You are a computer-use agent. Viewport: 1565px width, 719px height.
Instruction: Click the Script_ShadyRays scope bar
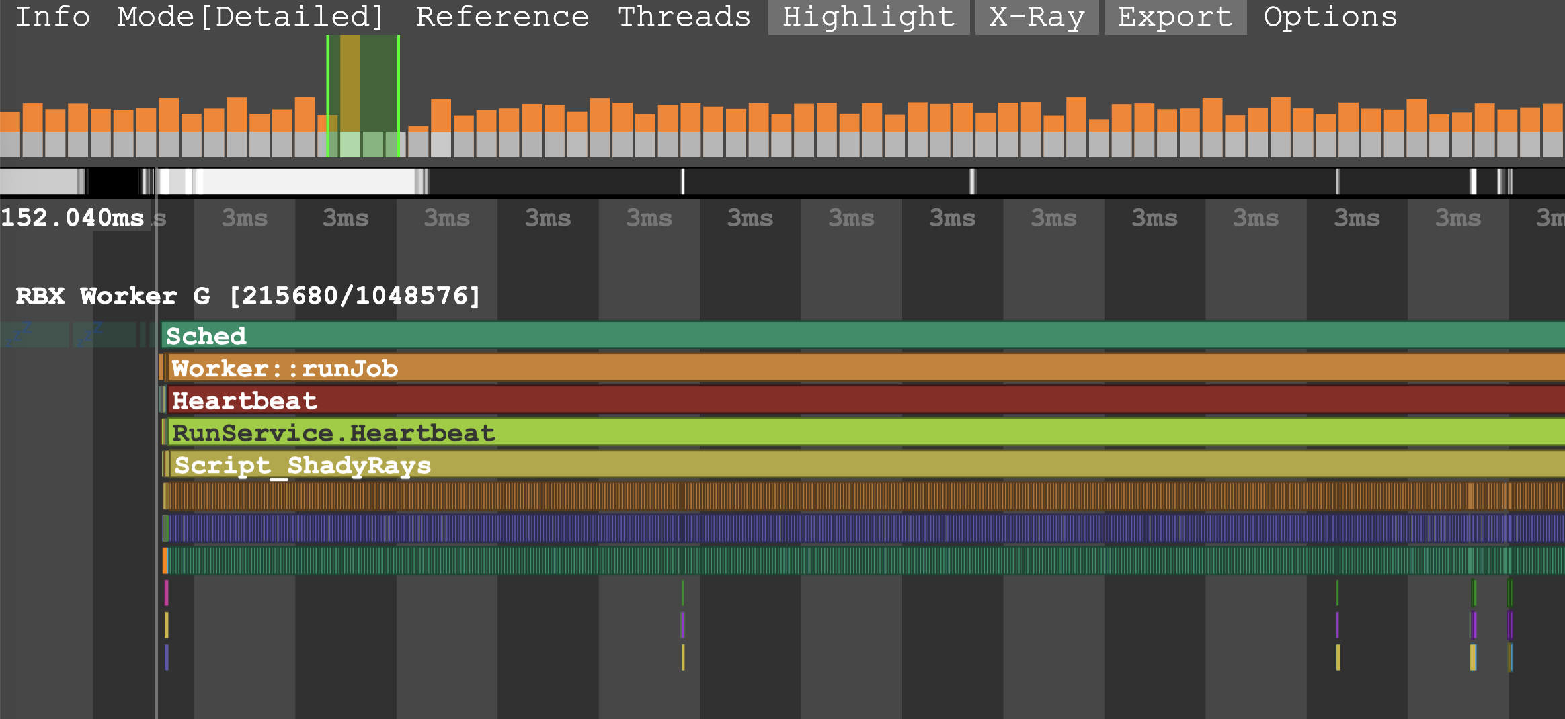coord(807,465)
